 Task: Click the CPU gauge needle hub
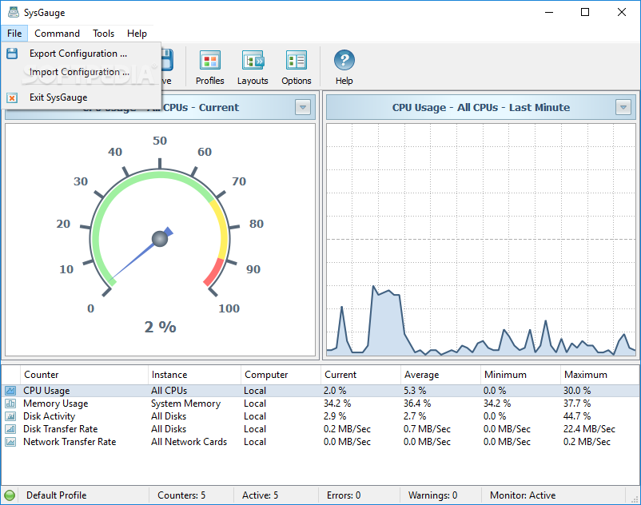(160, 239)
